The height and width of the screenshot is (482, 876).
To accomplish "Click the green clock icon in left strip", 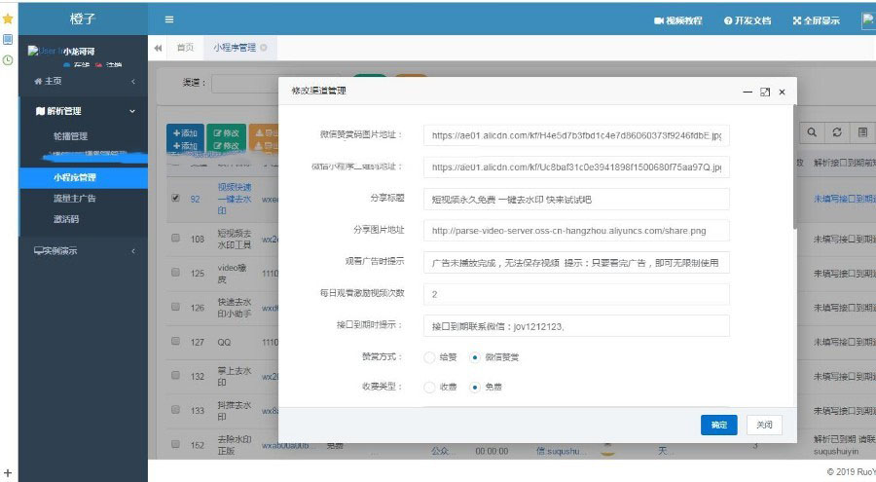I will point(8,59).
